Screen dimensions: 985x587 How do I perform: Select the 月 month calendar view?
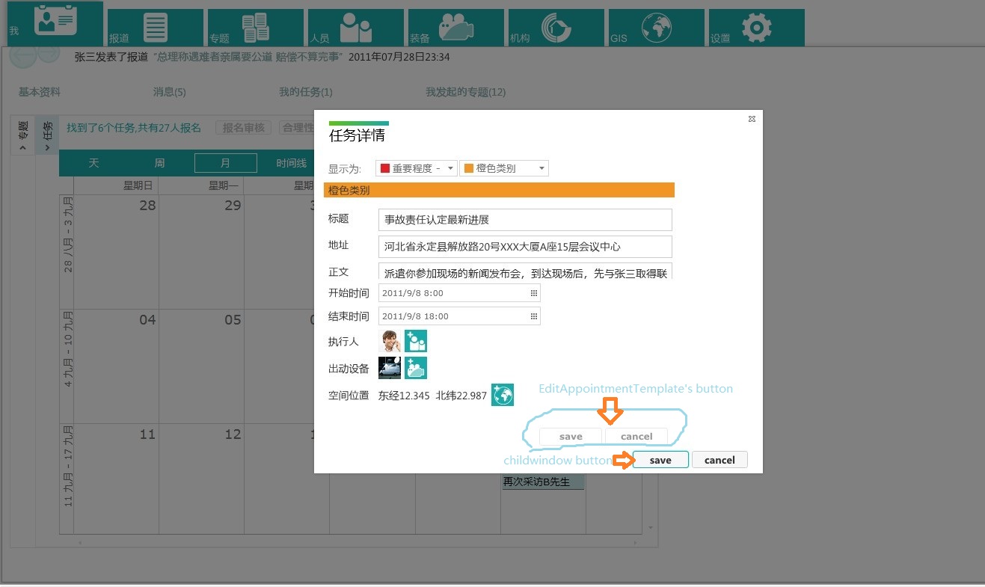click(x=225, y=163)
